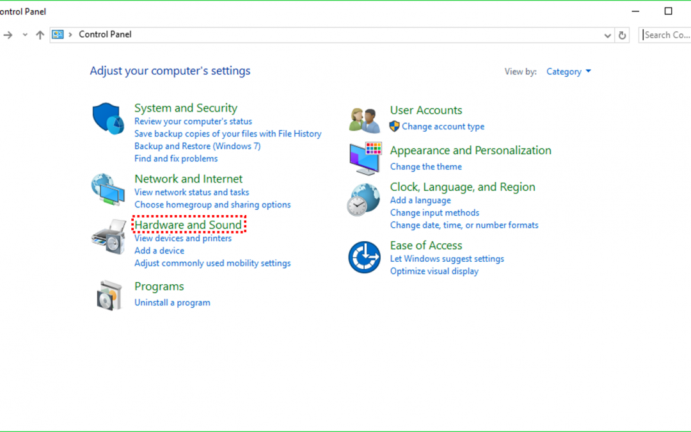The image size is (691, 432).
Task: Click the Control Panel icon in address bar
Action: pyautogui.click(x=58, y=35)
